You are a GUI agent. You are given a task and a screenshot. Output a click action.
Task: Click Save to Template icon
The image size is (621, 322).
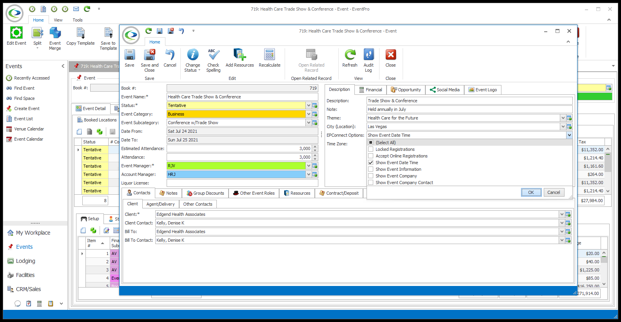(x=108, y=39)
